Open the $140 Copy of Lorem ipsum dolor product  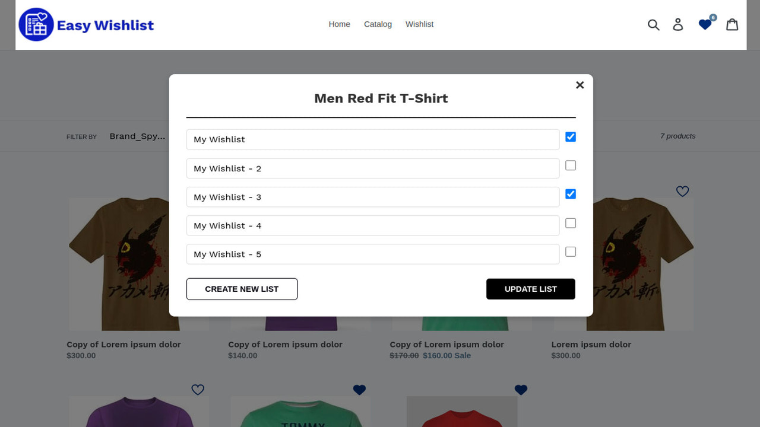click(285, 344)
